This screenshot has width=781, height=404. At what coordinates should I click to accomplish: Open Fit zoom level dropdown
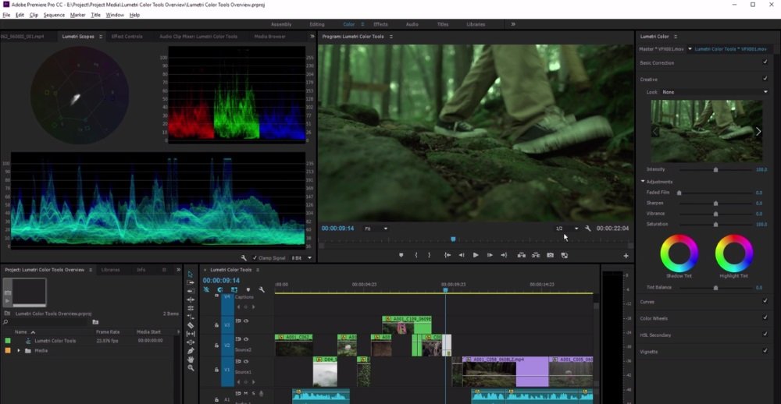tap(376, 229)
